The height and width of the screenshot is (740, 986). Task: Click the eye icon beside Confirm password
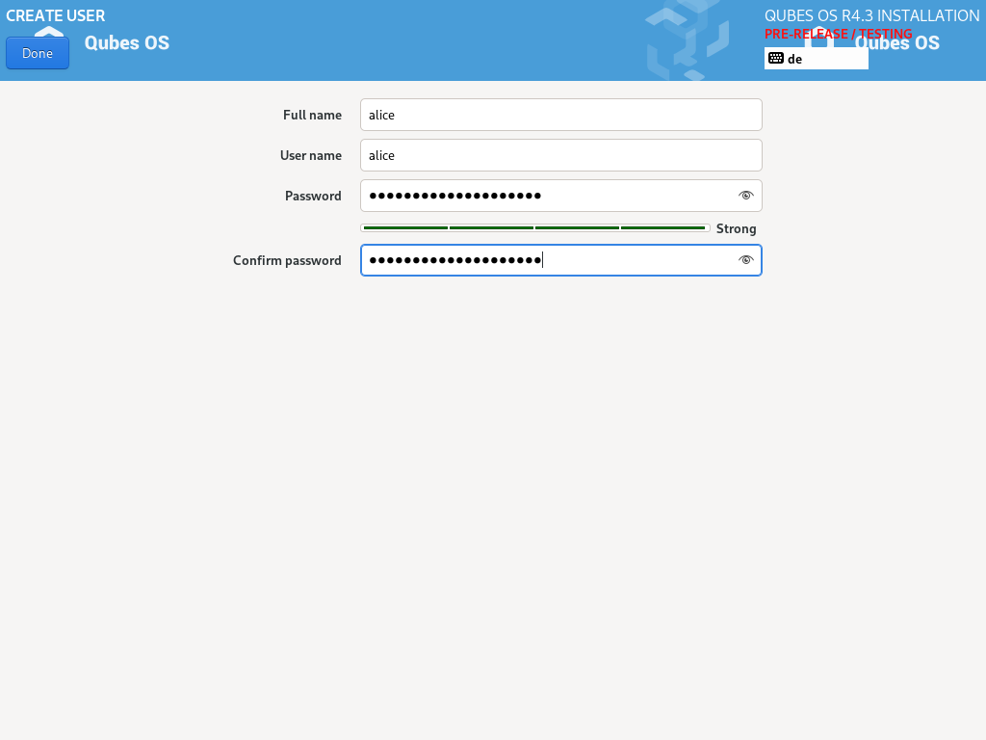746,259
